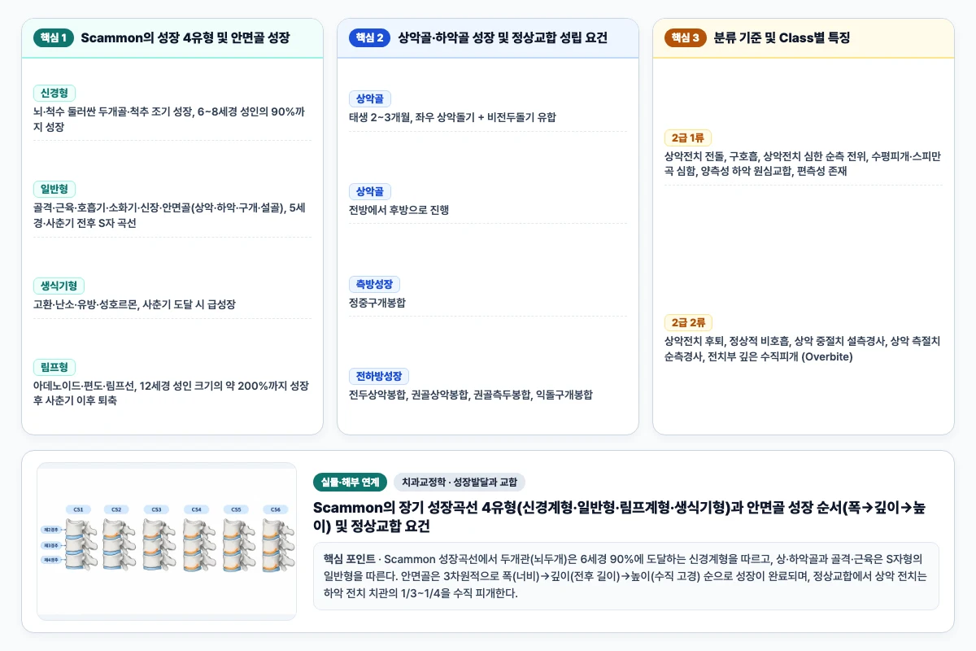Select the text starting '골격·근육·호흡기·소화기'
Screen dimensions: 976x651
[169, 216]
